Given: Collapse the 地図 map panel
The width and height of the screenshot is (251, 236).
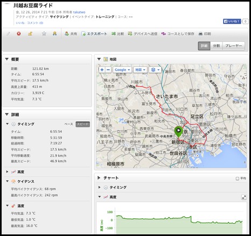Looking at the screenshot, I should [99, 59].
